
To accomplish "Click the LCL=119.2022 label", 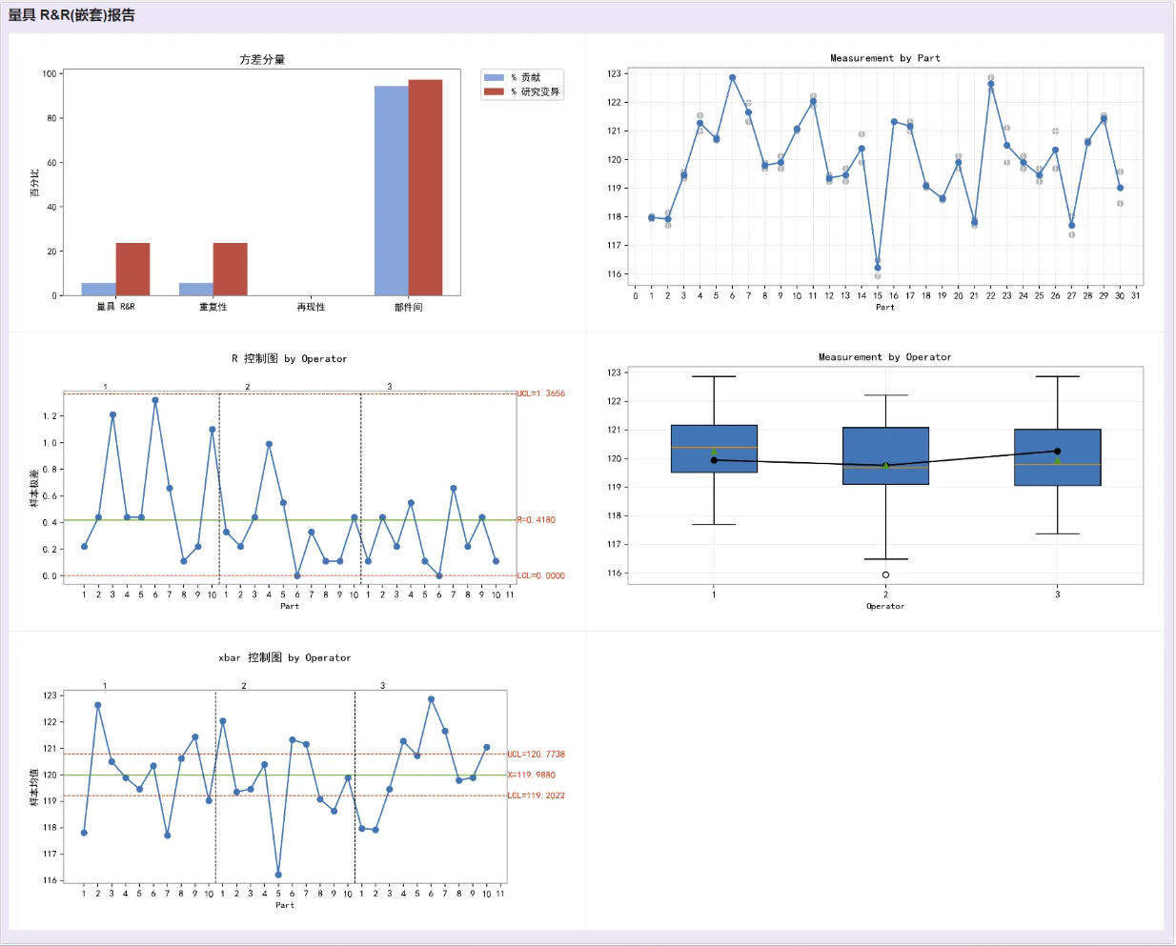I will coord(536,795).
